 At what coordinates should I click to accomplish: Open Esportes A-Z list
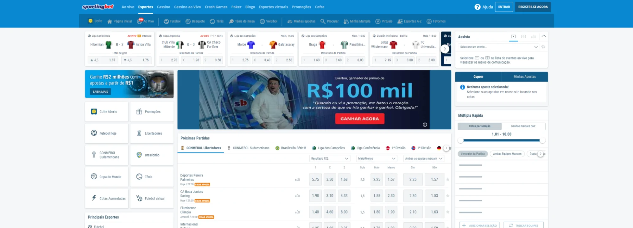click(409, 22)
